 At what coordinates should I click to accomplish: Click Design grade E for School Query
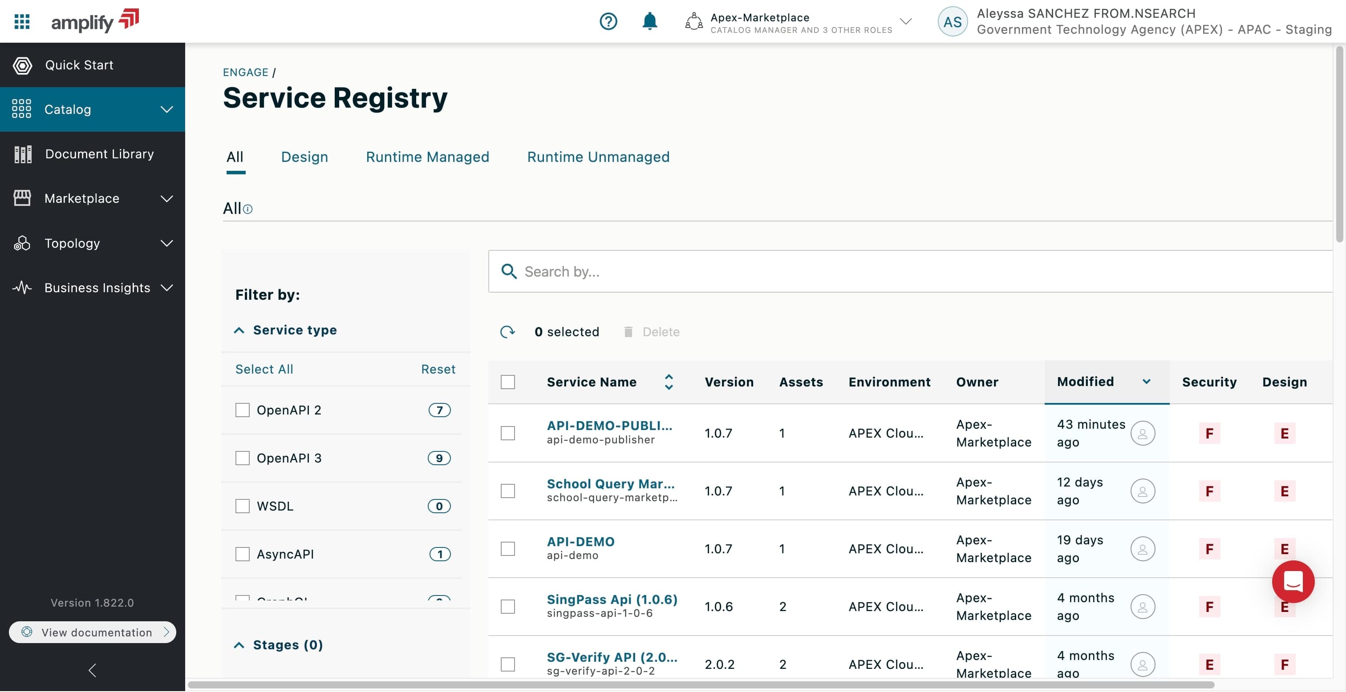click(1284, 491)
